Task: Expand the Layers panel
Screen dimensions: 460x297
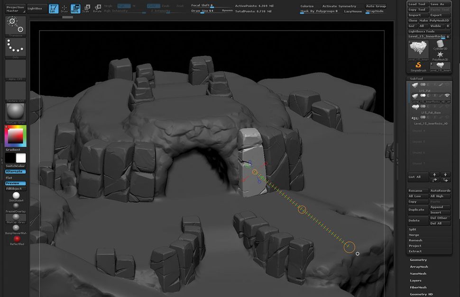Action: coord(416,280)
